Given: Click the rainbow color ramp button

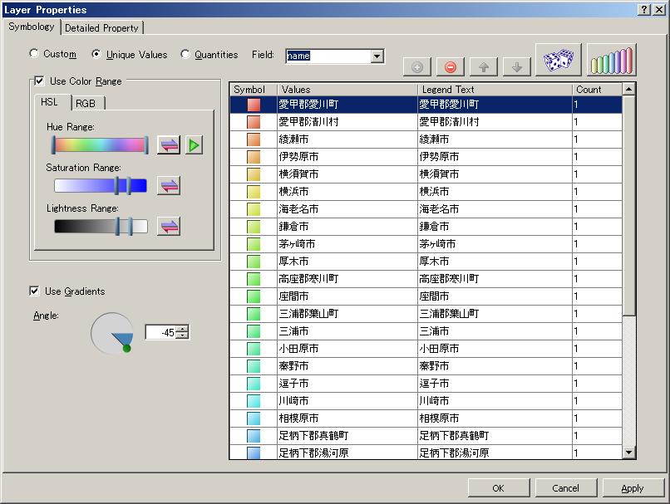Looking at the screenshot, I should (611, 61).
